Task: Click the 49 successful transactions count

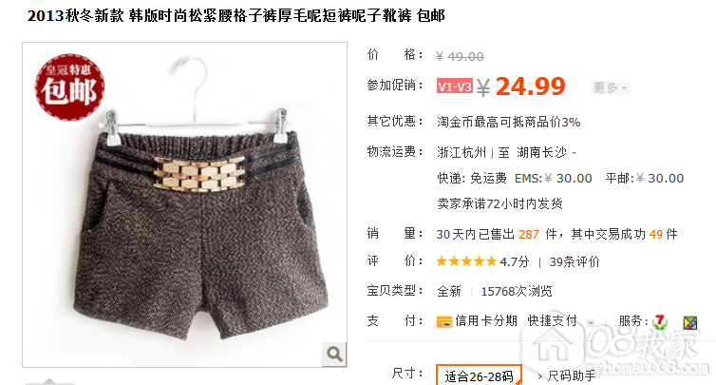Action: click(656, 235)
